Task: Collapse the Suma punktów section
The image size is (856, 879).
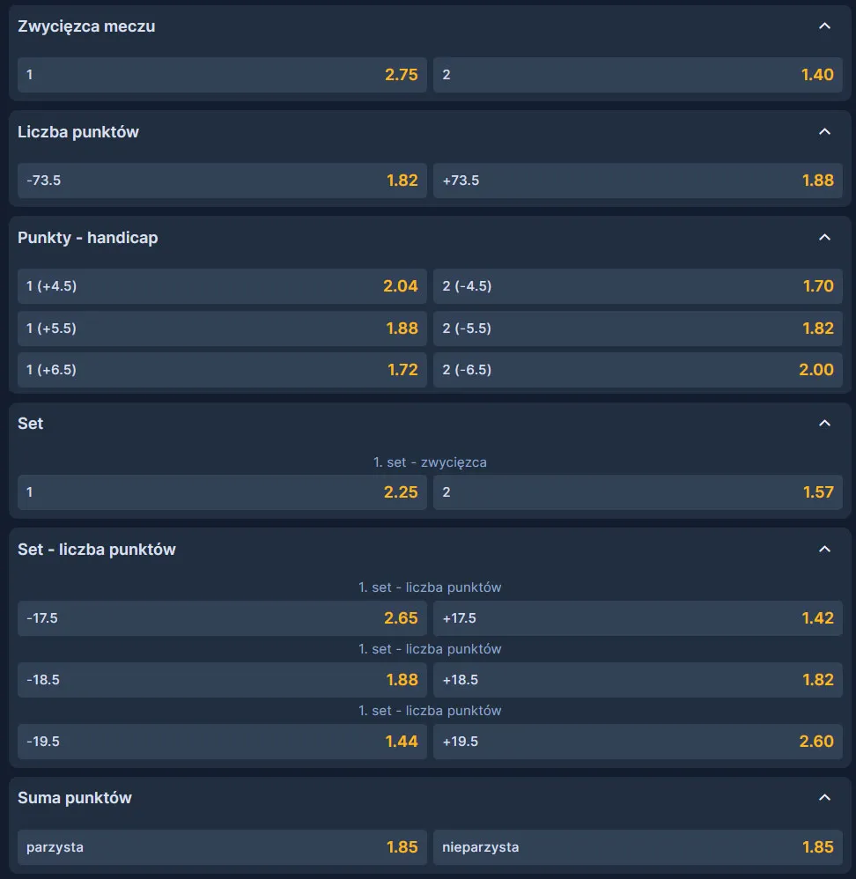Action: pyautogui.click(x=824, y=798)
